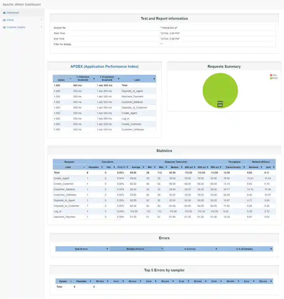
Task: Sort Statistics by 95th pct column
Action: point(203,167)
